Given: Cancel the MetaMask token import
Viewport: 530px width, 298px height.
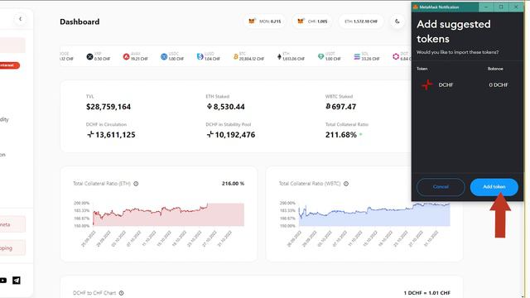Looking at the screenshot, I should tap(441, 187).
